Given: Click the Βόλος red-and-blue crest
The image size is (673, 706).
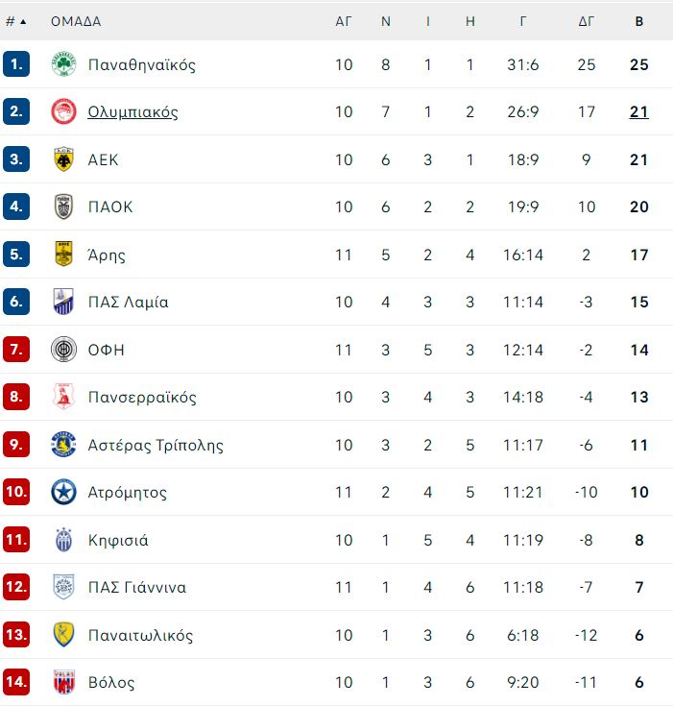Looking at the screenshot, I should pos(63,682).
